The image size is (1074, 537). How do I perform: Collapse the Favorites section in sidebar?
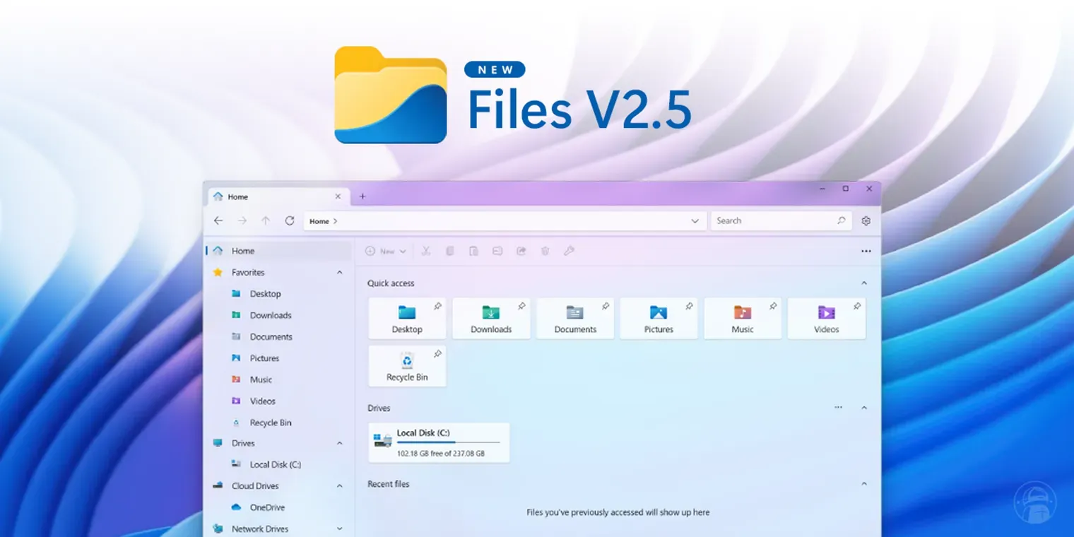pos(339,273)
